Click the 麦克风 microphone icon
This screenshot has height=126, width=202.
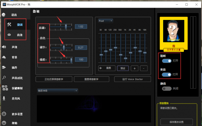pyautogui.click(x=4, y=98)
